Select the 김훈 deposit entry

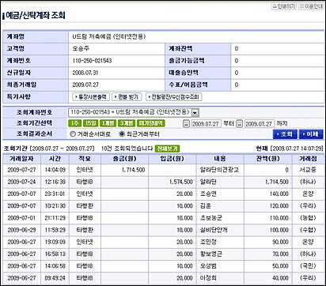206,206
